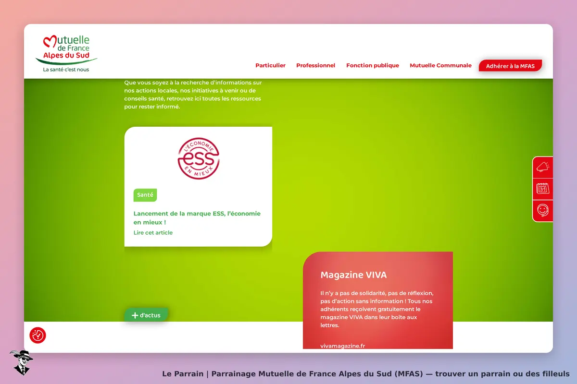
Task: Follow the Lire cet article link
Action: click(x=153, y=233)
